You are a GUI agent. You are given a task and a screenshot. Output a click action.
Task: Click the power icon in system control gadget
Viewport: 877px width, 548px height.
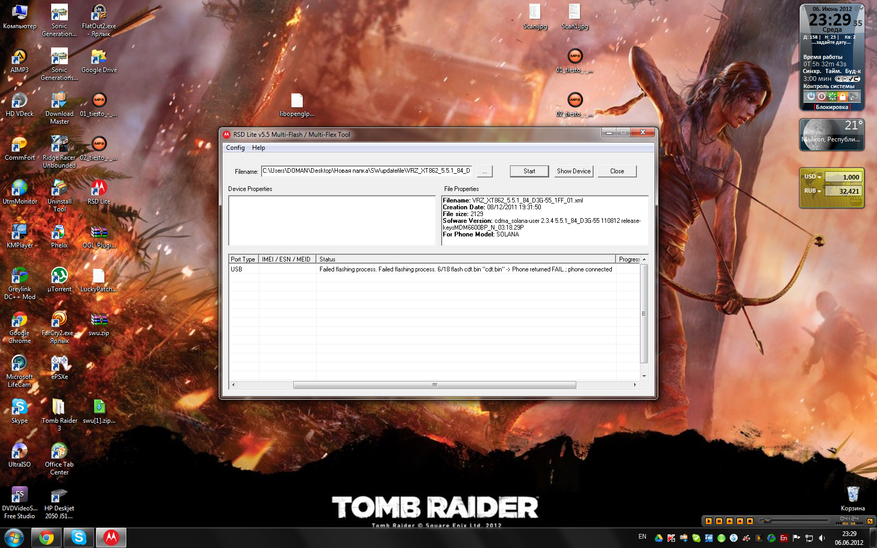(811, 97)
